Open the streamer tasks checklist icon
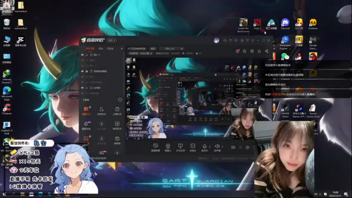This screenshot has width=352, height=198. [x=117, y=111]
